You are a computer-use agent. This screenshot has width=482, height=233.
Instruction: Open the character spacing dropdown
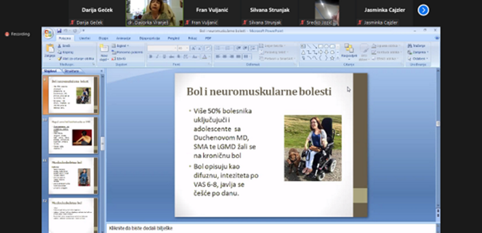(x=186, y=57)
